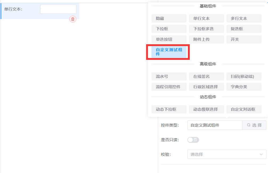
Task: Pick the 在线签名 component
Action: tap(207, 76)
